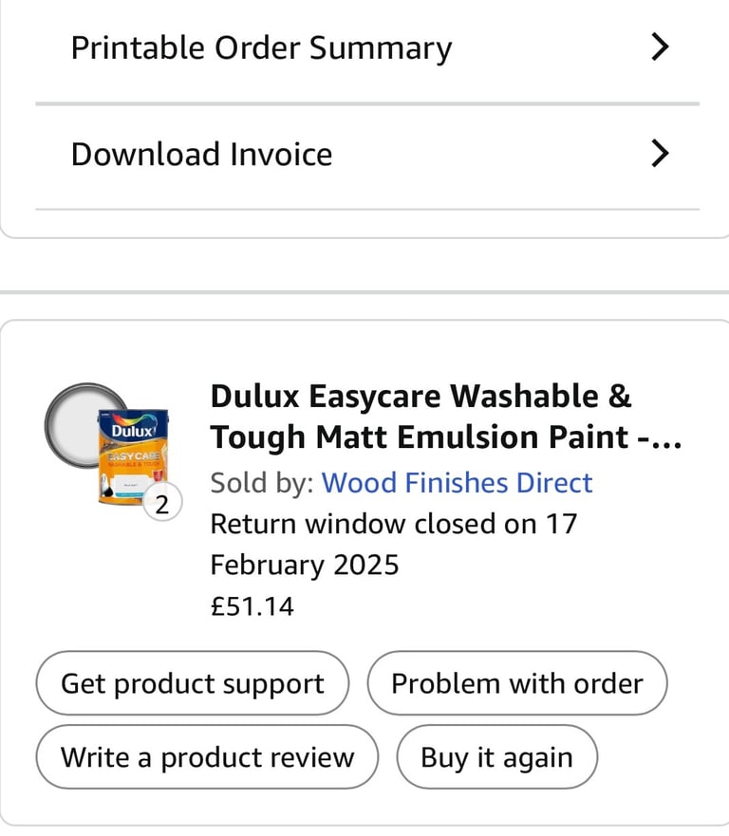This screenshot has height=836, width=729.
Task: Open Dulux Easycare Washable product title
Action: coord(420,396)
